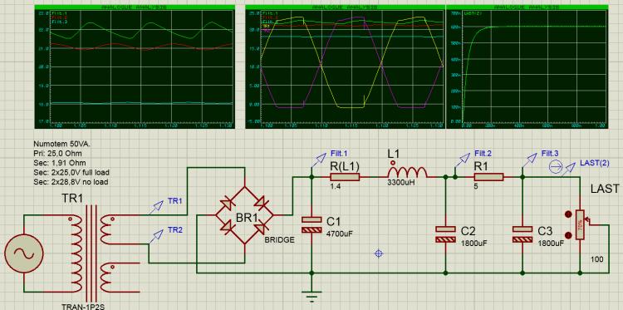Decrease LAST potentiometer with lower red dot
623x310 pixels.
(568, 234)
